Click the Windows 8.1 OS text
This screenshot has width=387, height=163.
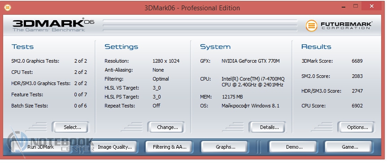[x=250, y=106]
